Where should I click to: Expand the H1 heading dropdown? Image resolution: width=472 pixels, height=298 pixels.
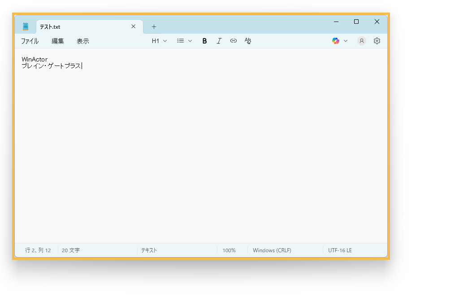click(x=159, y=41)
